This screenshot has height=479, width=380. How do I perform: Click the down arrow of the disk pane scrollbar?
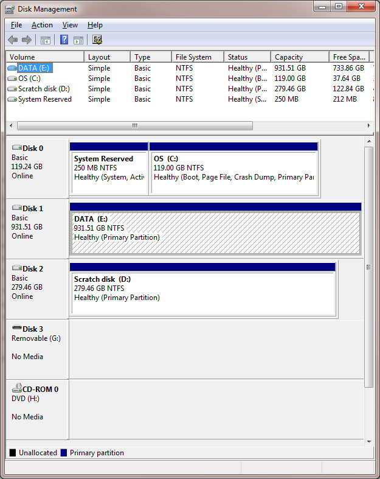tap(368, 441)
